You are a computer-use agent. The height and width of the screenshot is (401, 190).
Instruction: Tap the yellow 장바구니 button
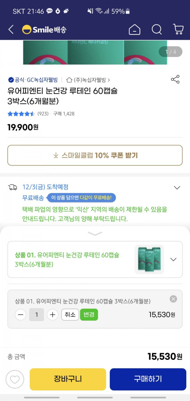(68, 379)
